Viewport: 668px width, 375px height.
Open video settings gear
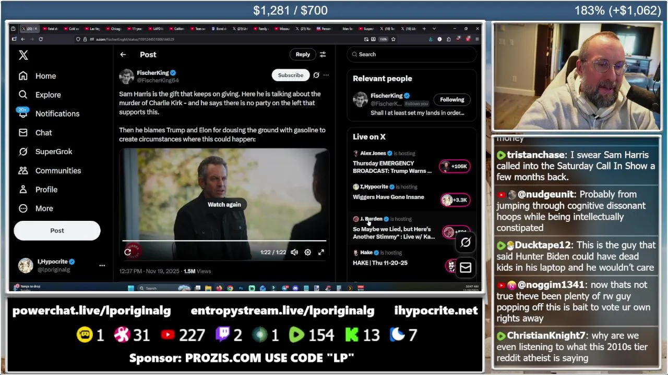[308, 252]
